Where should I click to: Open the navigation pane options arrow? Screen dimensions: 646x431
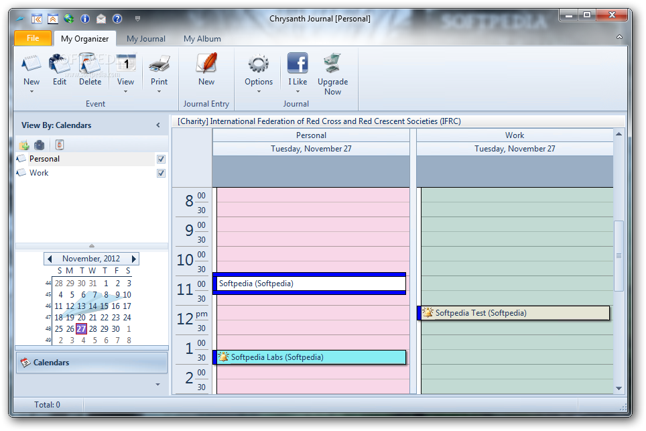tap(157, 385)
